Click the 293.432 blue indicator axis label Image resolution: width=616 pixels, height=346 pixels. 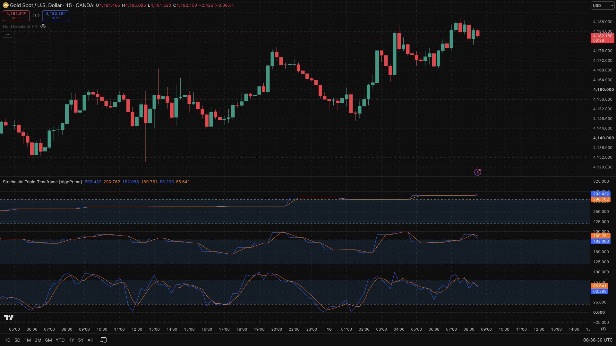coord(601,194)
